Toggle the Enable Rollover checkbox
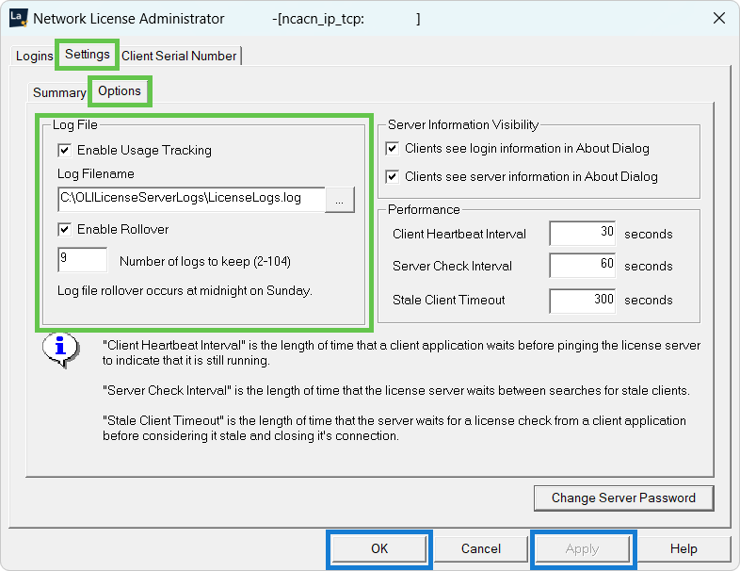 click(65, 230)
